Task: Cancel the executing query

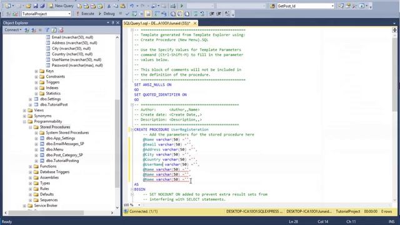Action: [121, 14]
